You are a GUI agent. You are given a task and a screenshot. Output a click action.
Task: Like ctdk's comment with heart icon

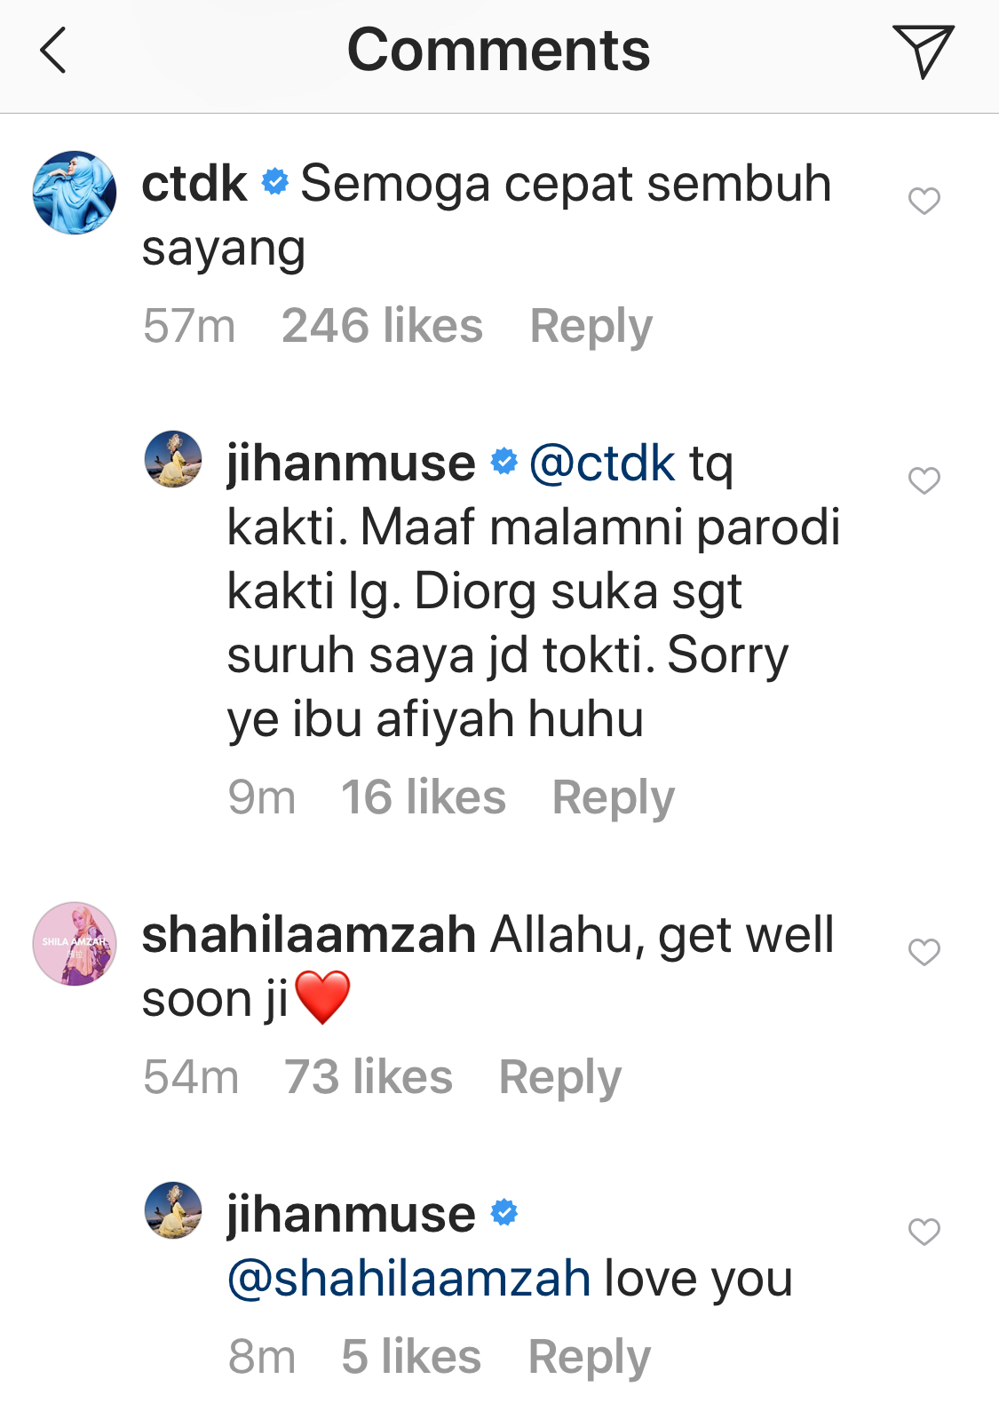[x=924, y=201]
